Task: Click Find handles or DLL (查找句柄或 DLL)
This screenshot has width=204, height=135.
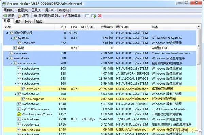Action: click(x=47, y=16)
